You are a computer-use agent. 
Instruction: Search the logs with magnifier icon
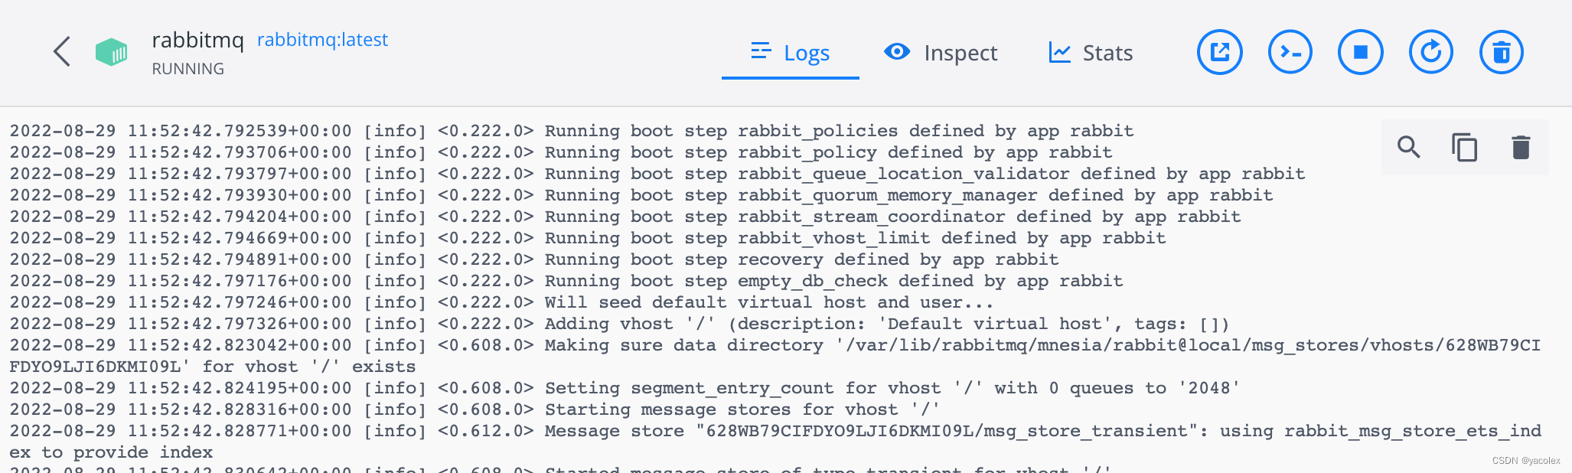1409,147
